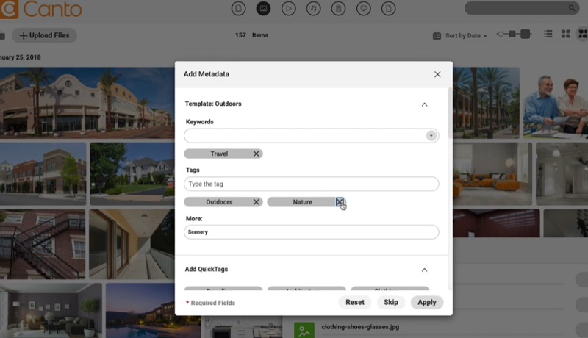Screen dimensions: 588x338
Task: Click the Apply button
Action: [x=427, y=302]
